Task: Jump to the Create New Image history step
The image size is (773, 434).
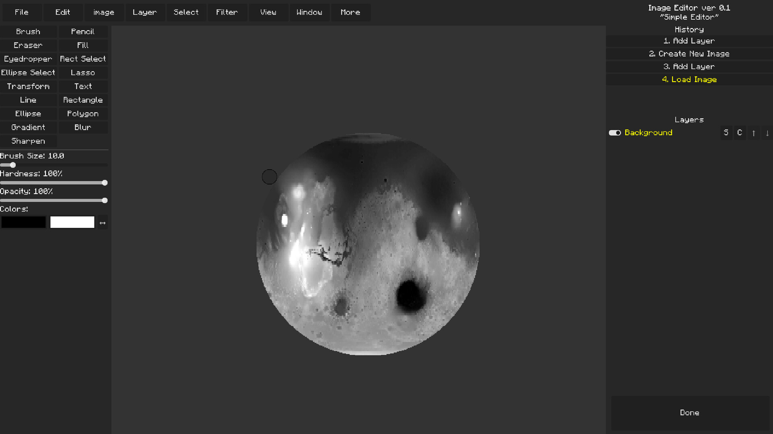Action: point(689,53)
